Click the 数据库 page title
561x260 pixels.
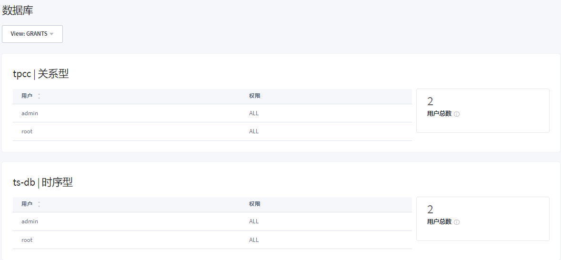pos(18,10)
